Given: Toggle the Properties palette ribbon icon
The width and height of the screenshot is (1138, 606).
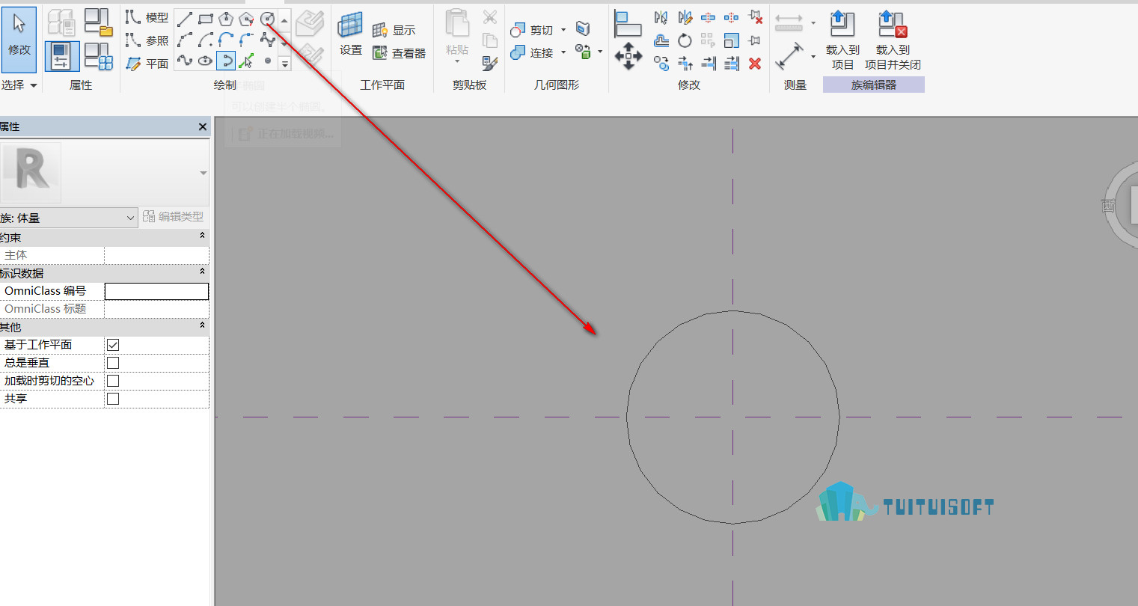Looking at the screenshot, I should [x=62, y=57].
